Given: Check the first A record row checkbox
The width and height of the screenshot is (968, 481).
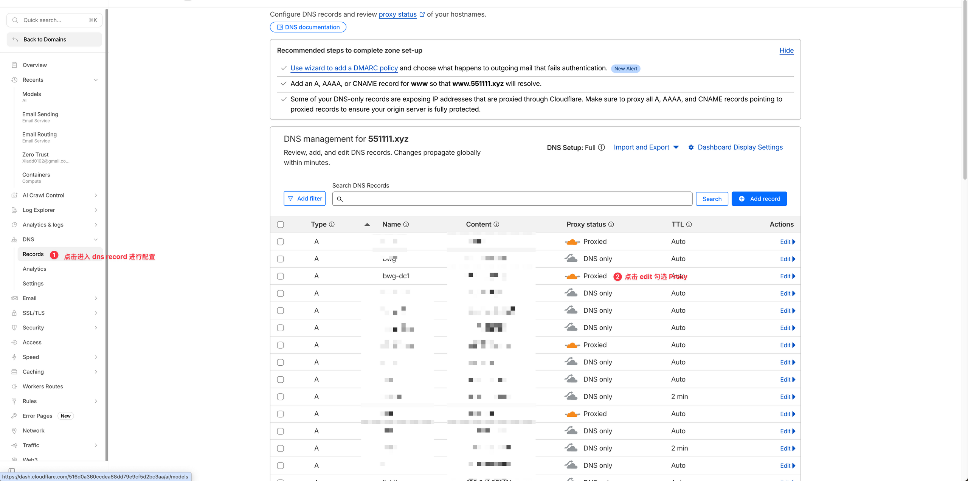Looking at the screenshot, I should pyautogui.click(x=280, y=242).
